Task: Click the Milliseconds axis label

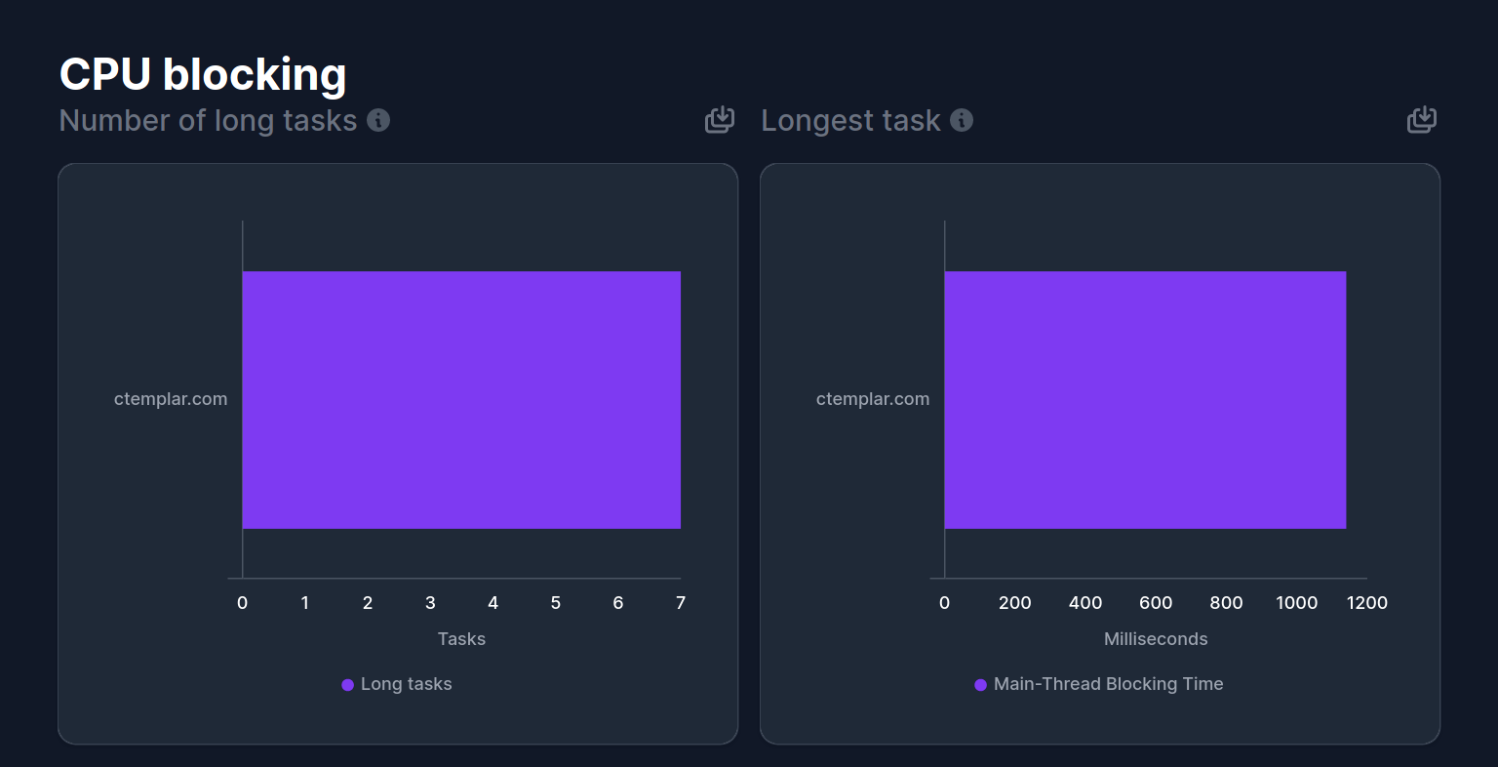Action: (x=1156, y=638)
